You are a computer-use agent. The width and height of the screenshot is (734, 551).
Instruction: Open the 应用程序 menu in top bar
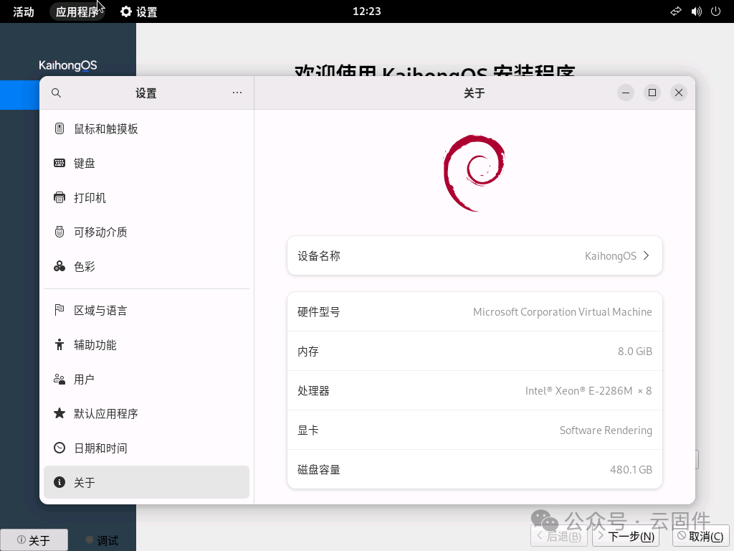click(77, 11)
